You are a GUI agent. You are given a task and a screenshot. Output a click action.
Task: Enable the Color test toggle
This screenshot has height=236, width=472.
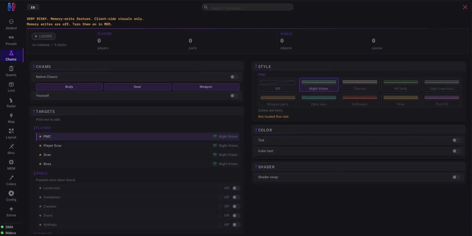click(x=456, y=151)
